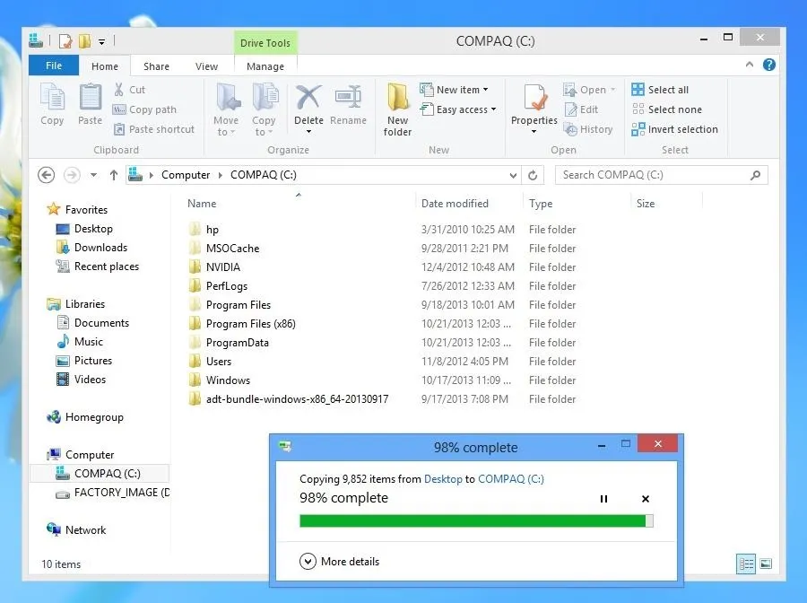Click Select all in ribbon
807x603 pixels.
660,90
